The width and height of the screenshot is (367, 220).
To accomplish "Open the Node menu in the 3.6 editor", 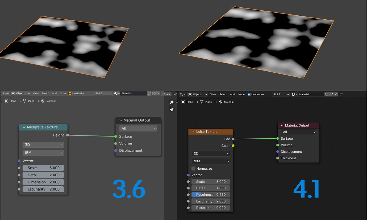I will click(x=63, y=93).
